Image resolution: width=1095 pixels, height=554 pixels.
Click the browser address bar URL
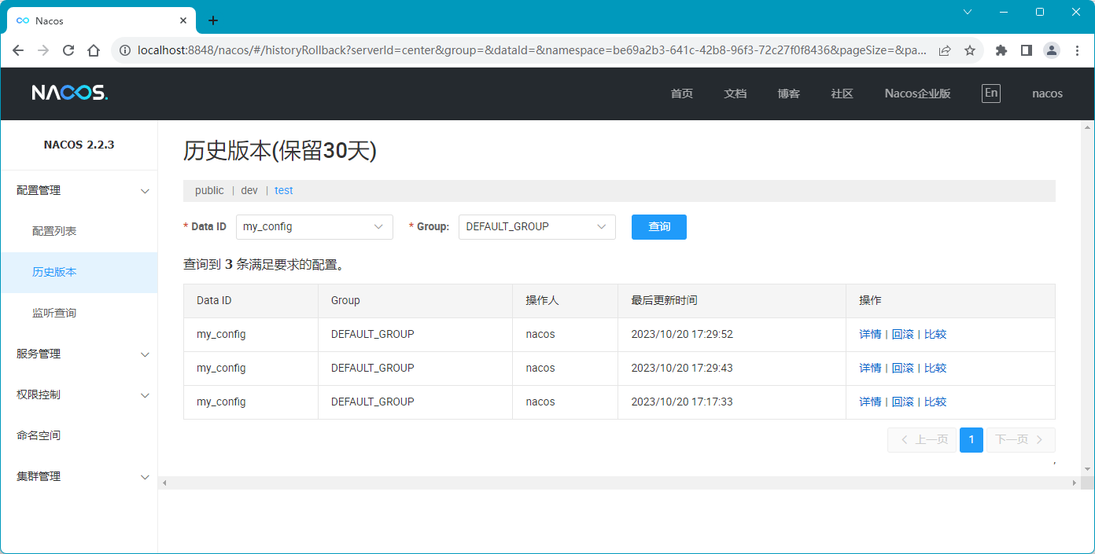point(532,50)
